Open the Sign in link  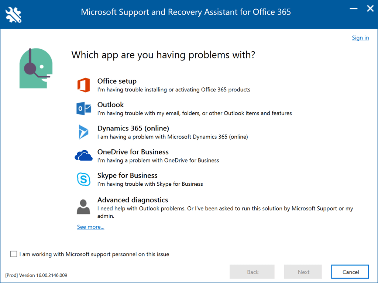coord(360,38)
